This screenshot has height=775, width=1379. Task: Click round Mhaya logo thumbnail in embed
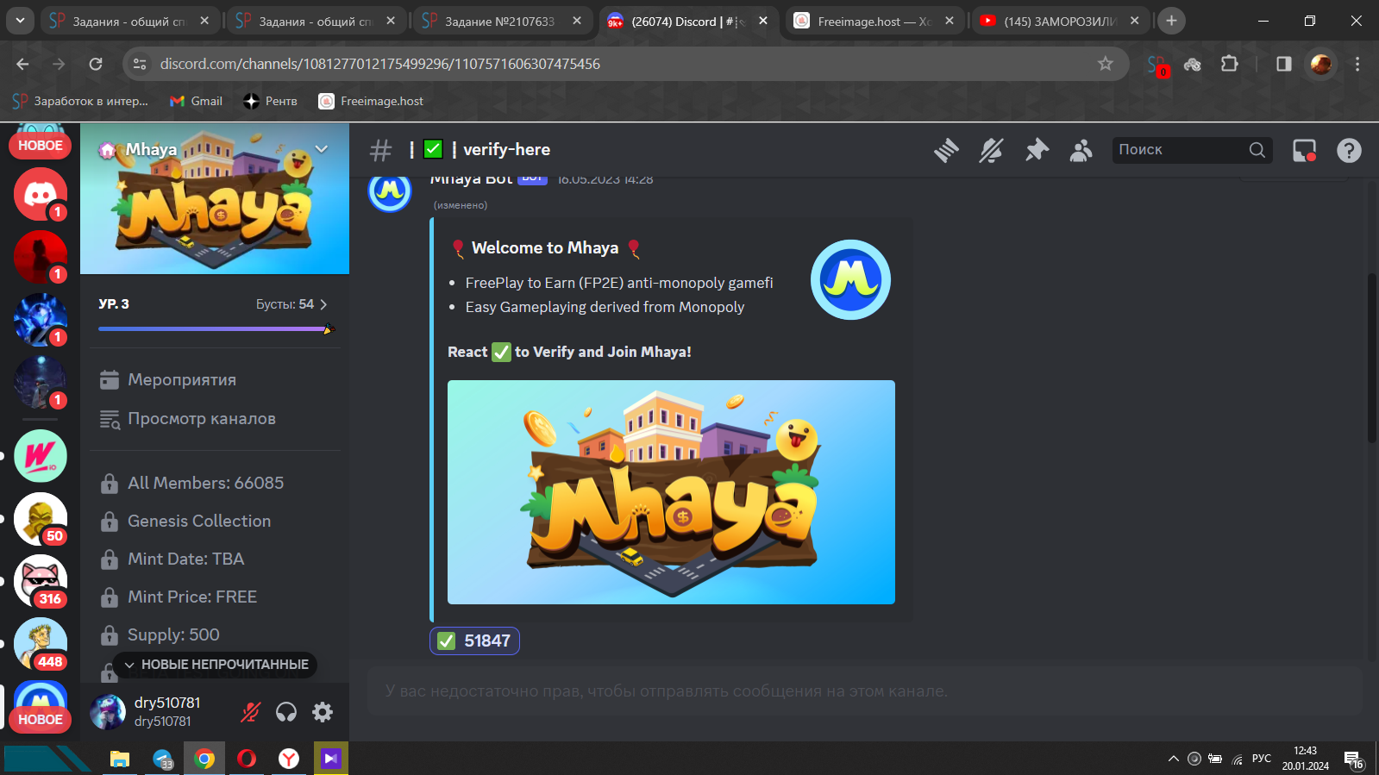[850, 279]
